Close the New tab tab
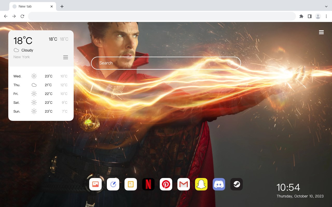332x207 pixels. point(52,6)
